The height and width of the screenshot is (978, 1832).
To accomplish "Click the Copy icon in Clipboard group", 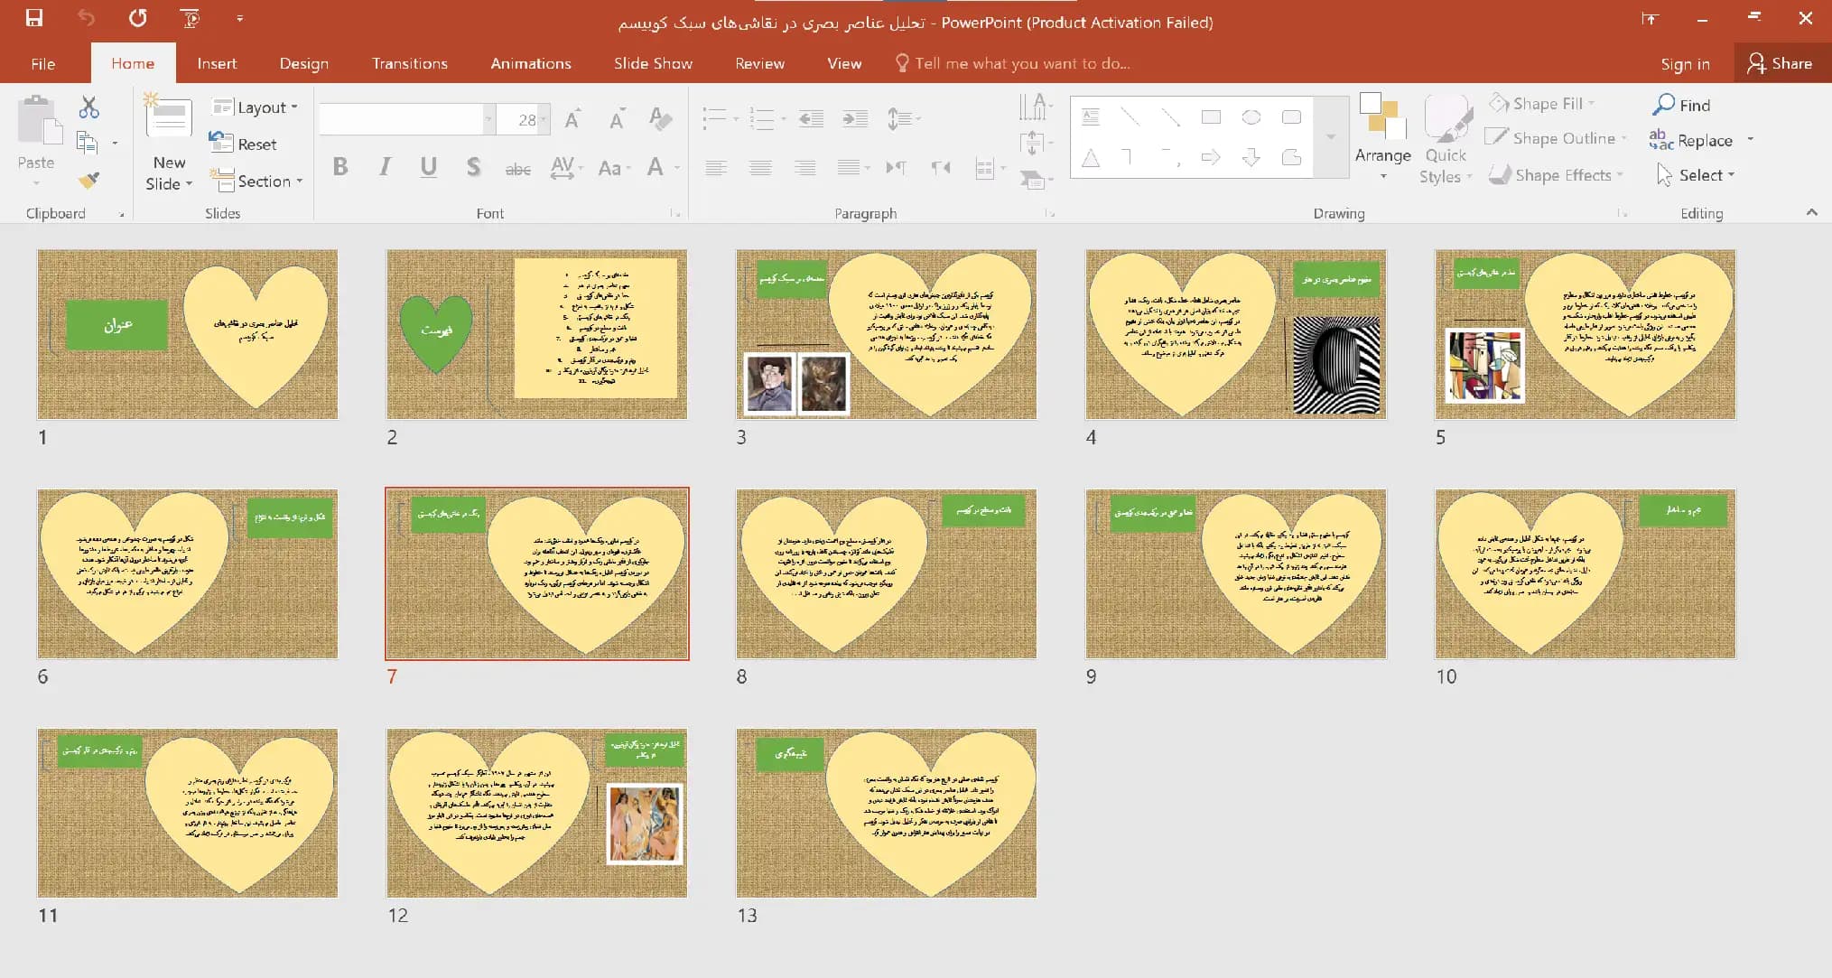I will pos(88,143).
